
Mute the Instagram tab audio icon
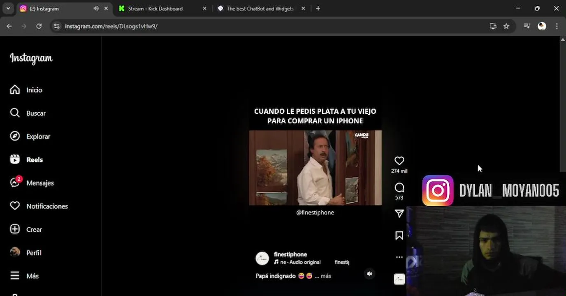tap(96, 9)
